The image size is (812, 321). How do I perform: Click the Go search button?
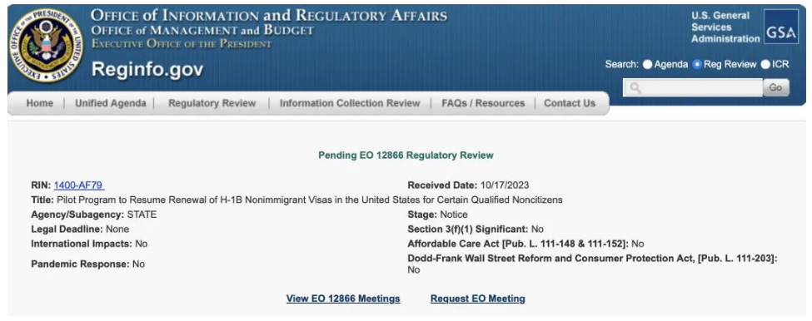(x=775, y=88)
